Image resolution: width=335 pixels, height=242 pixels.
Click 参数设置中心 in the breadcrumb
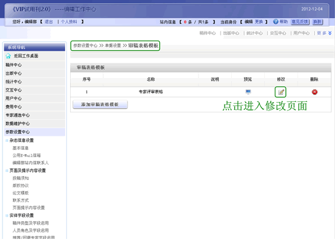pyautogui.click(x=85, y=45)
